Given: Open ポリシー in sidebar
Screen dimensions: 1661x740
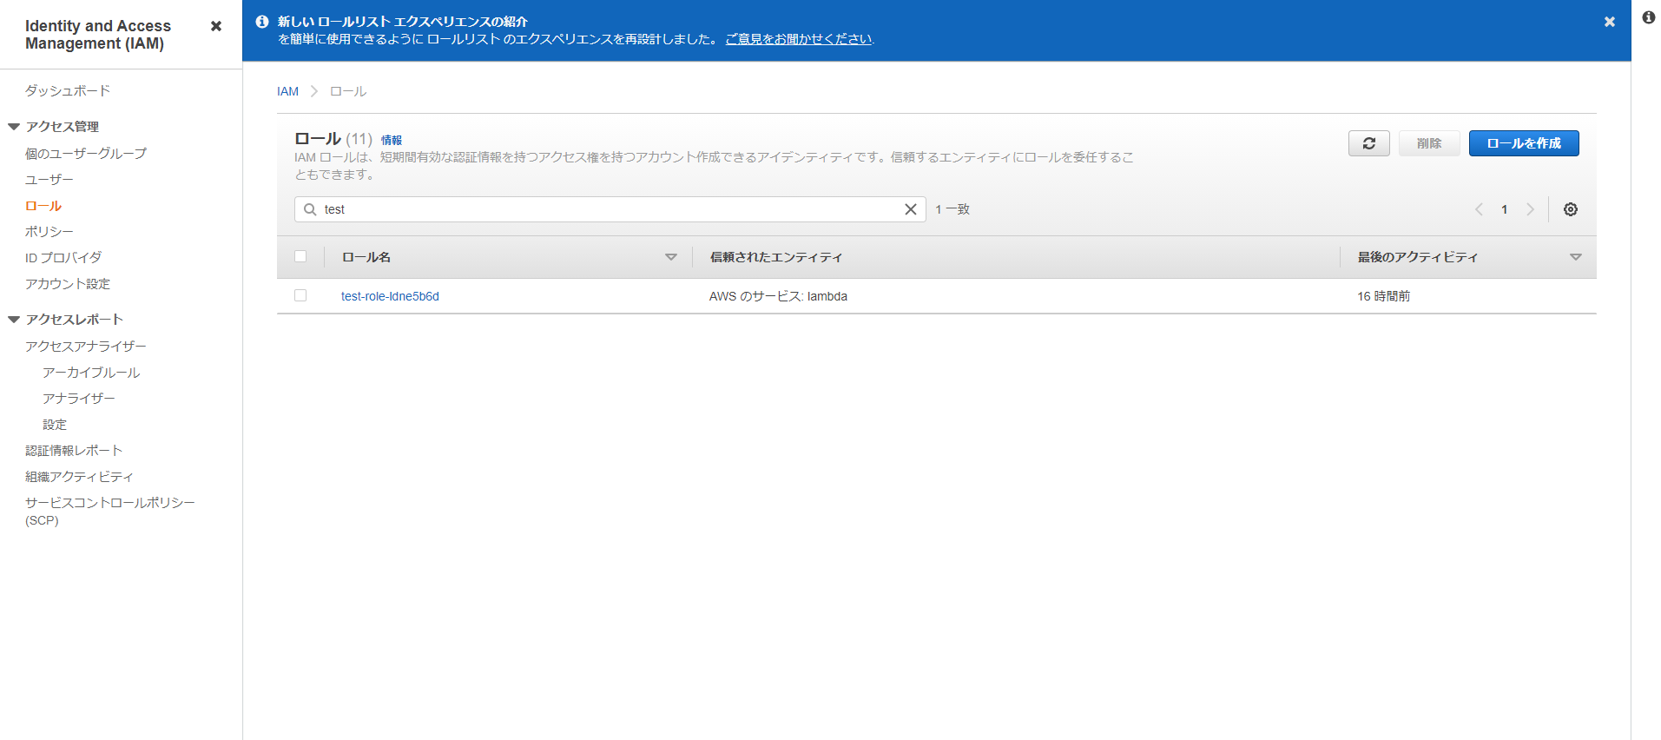Looking at the screenshot, I should click(49, 231).
